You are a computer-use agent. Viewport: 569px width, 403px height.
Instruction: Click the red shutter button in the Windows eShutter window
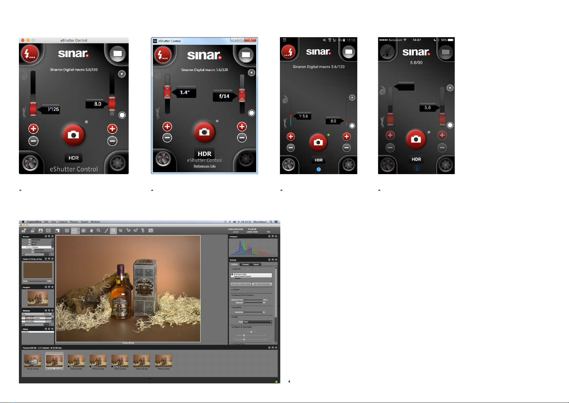pos(204,132)
